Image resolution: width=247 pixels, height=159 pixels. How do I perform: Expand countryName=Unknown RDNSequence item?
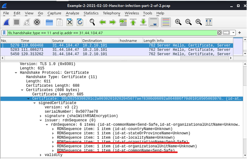(x=53, y=129)
